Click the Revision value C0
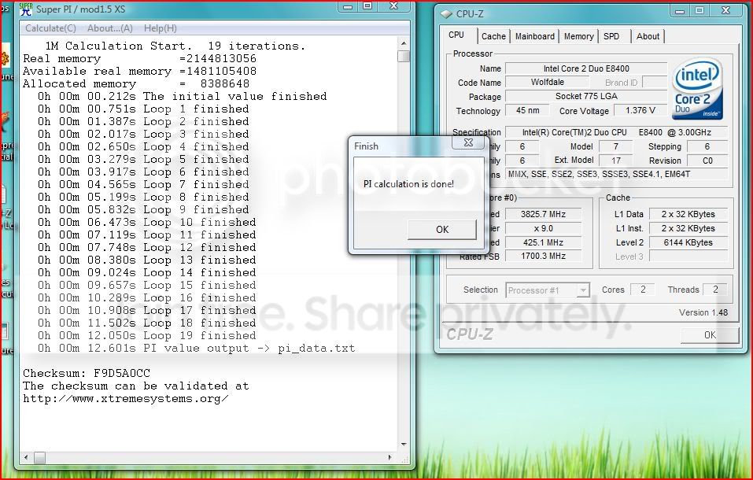This screenshot has width=753, height=480. pos(707,161)
